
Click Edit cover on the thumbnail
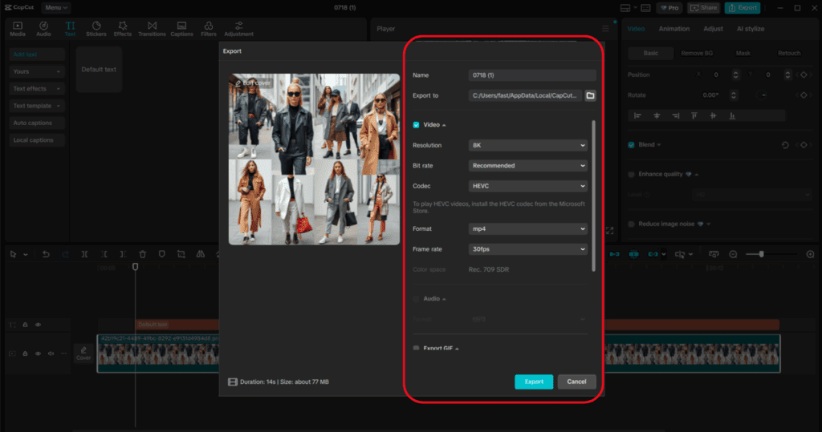[253, 83]
